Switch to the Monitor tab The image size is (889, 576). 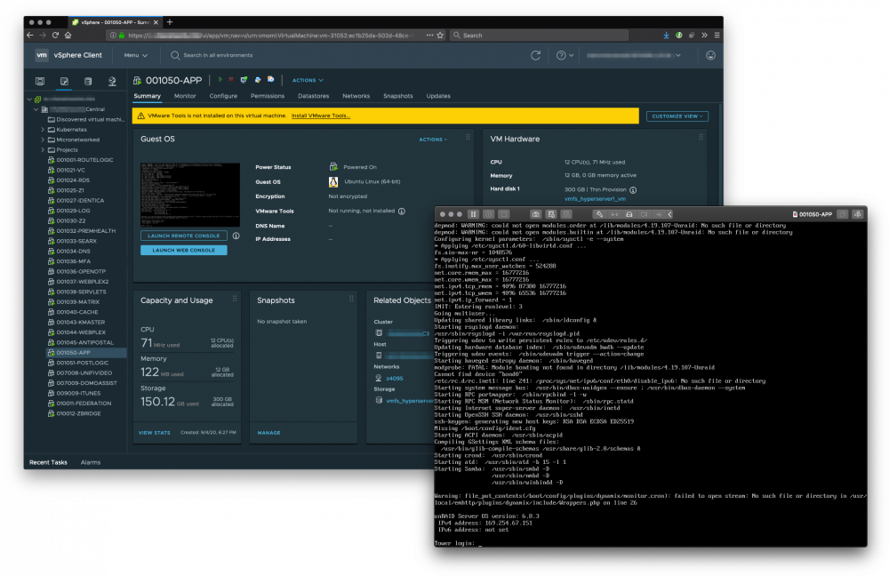[185, 96]
